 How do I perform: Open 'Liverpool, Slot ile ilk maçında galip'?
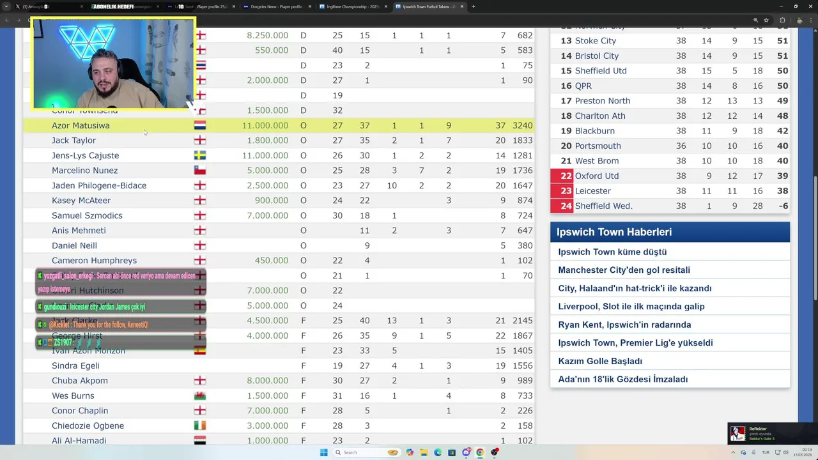pos(631,307)
